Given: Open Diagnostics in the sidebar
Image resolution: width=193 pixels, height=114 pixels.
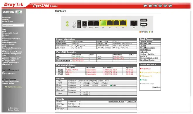Looking at the screenshot, I should 7,64.
